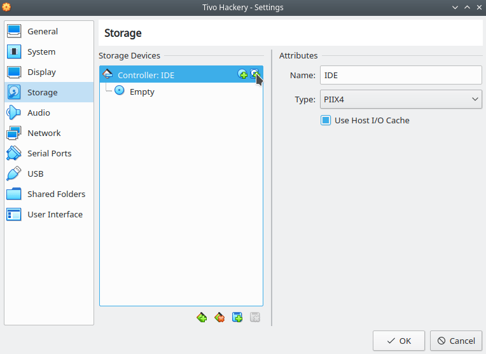The width and height of the screenshot is (486, 354).
Task: Open the Shared Folders settings
Action: coord(49,194)
